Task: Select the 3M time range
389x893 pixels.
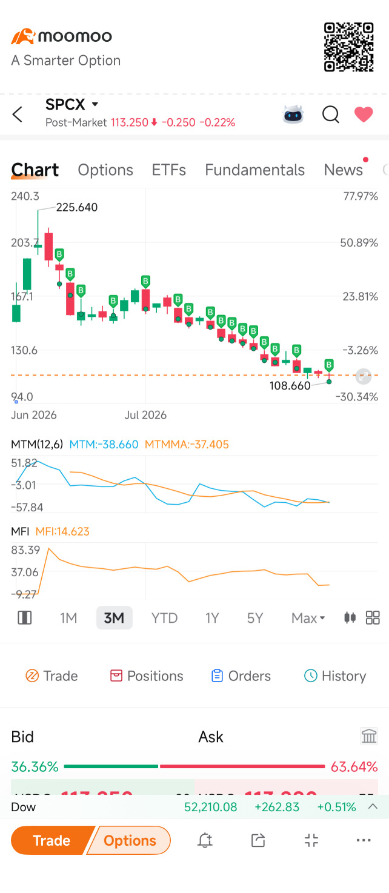Action: tap(114, 618)
